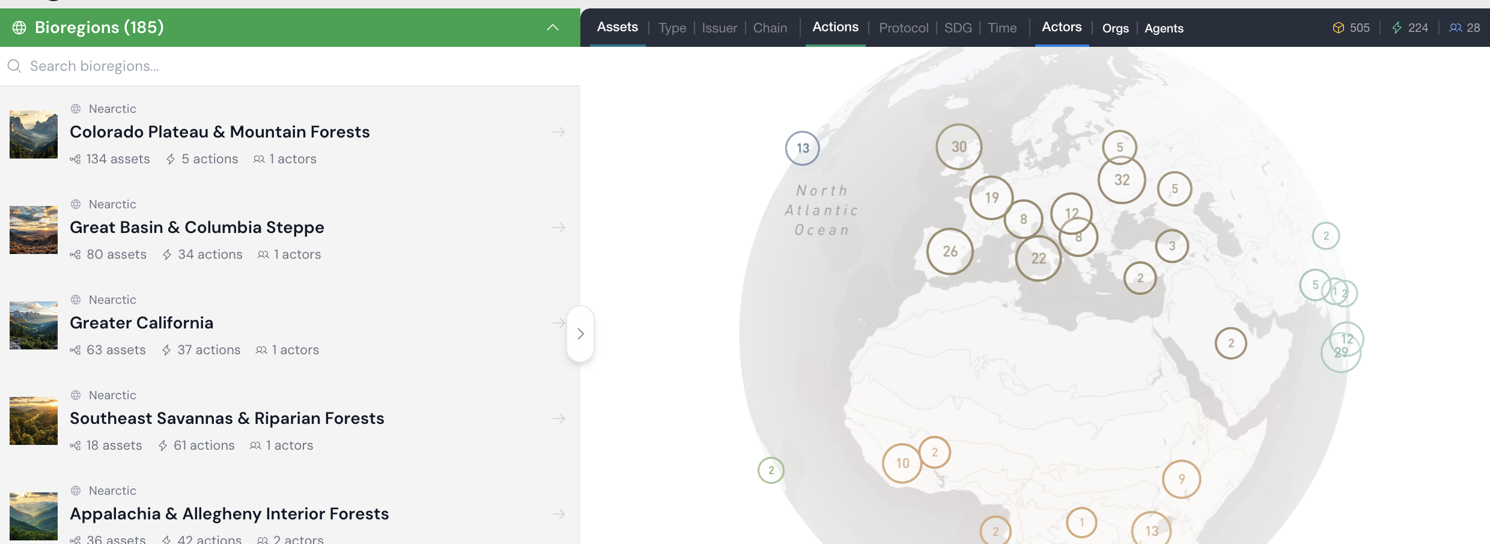
Task: Open Appalachia & Allegheny Interior Forests
Action: click(x=229, y=514)
